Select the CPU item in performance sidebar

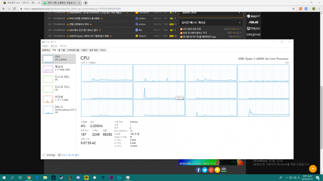[x=58, y=59]
